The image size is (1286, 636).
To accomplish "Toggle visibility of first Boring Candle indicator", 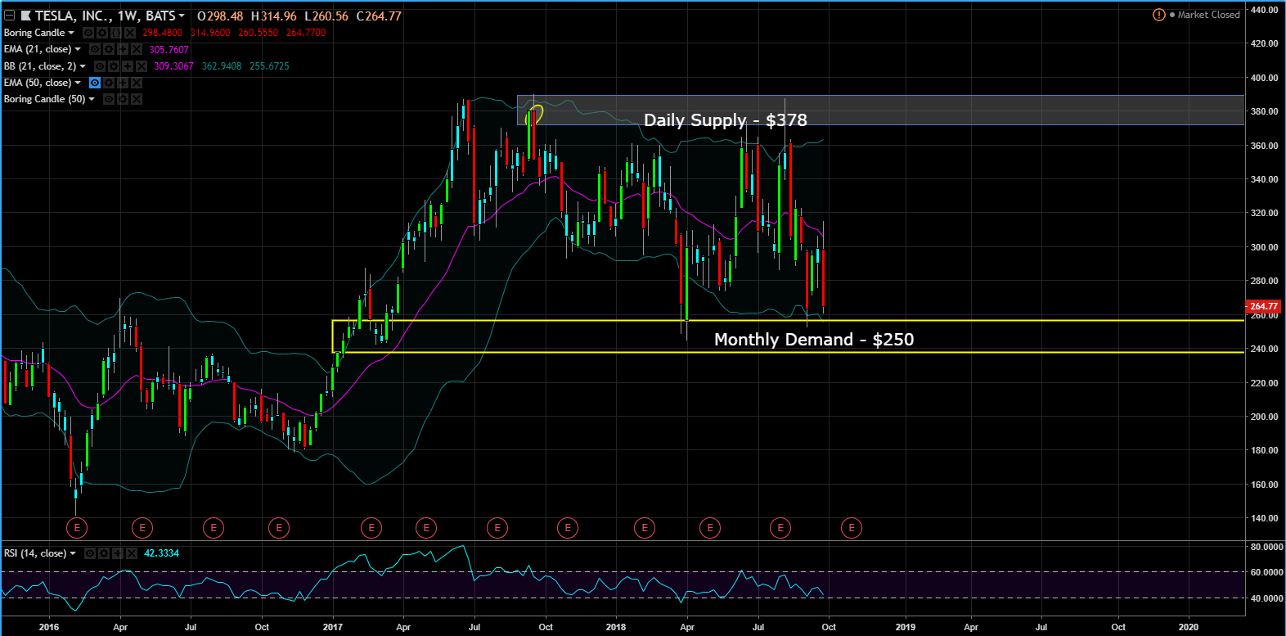I will (88, 33).
